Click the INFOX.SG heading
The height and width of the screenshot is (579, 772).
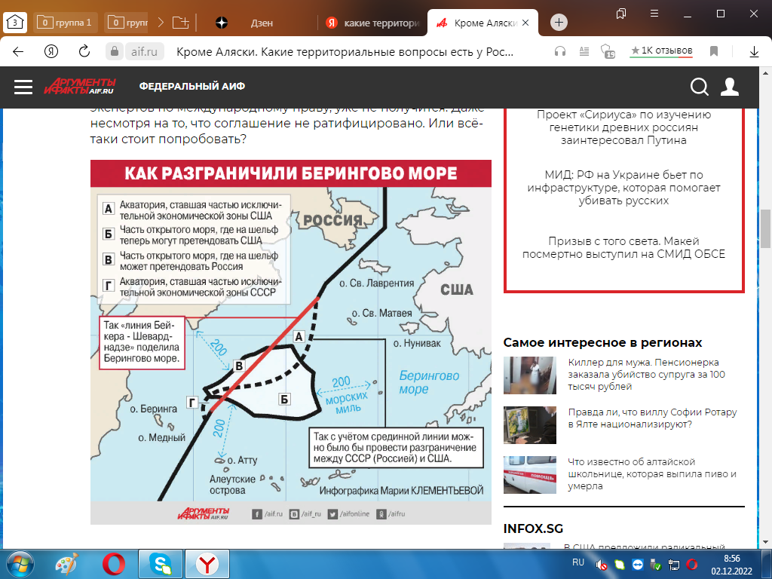pos(533,528)
